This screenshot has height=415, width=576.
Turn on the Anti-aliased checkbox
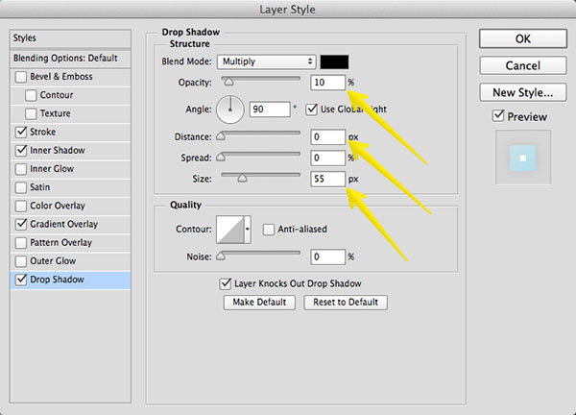click(x=269, y=228)
